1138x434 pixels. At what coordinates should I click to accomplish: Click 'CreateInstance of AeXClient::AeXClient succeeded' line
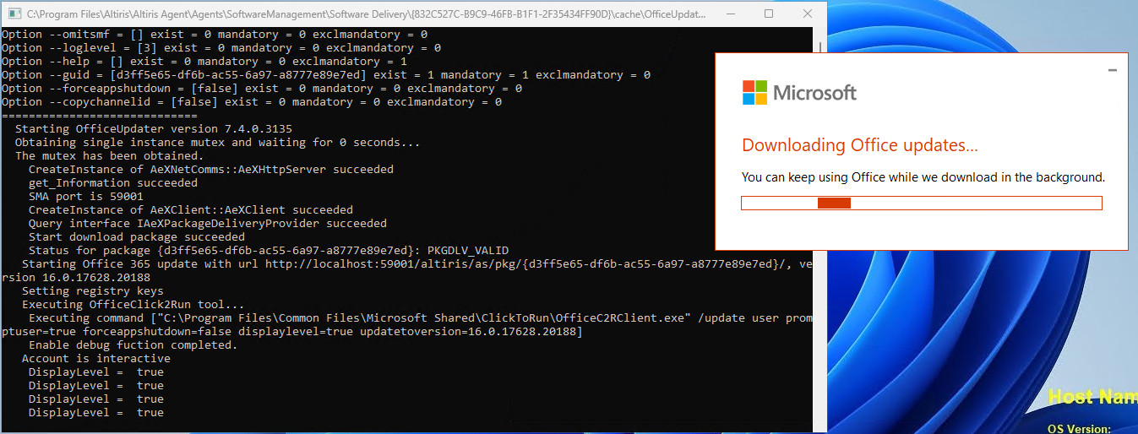pyautogui.click(x=191, y=209)
